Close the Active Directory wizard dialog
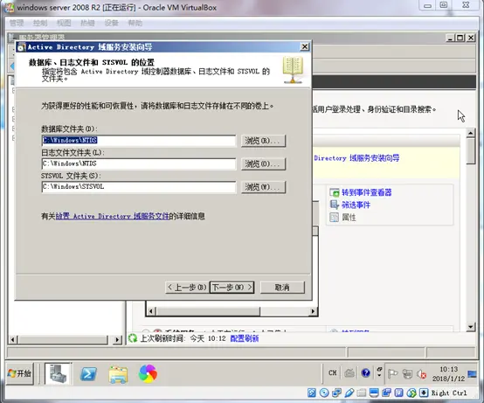The height and width of the screenshot is (403, 484). pyautogui.click(x=305, y=46)
